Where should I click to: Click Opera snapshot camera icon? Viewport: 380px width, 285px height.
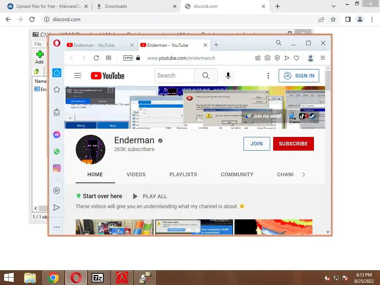(x=267, y=58)
